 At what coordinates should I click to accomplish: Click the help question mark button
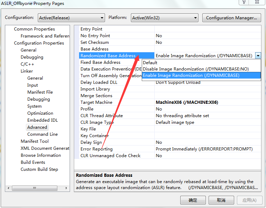tap(244, 2)
